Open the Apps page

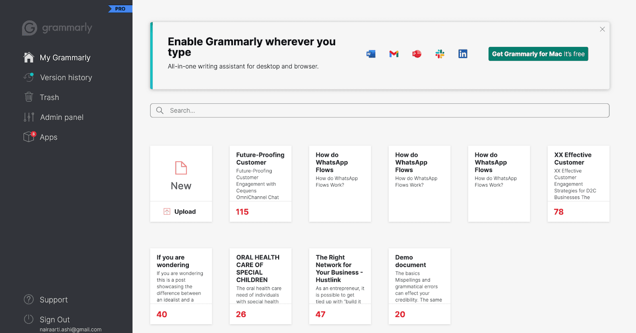click(x=48, y=137)
